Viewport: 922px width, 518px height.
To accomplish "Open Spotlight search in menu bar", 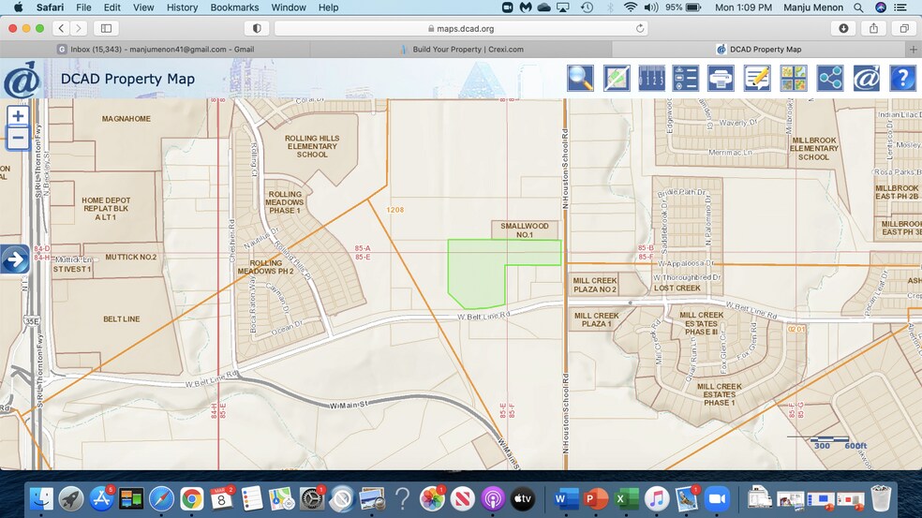I will [x=858, y=7].
